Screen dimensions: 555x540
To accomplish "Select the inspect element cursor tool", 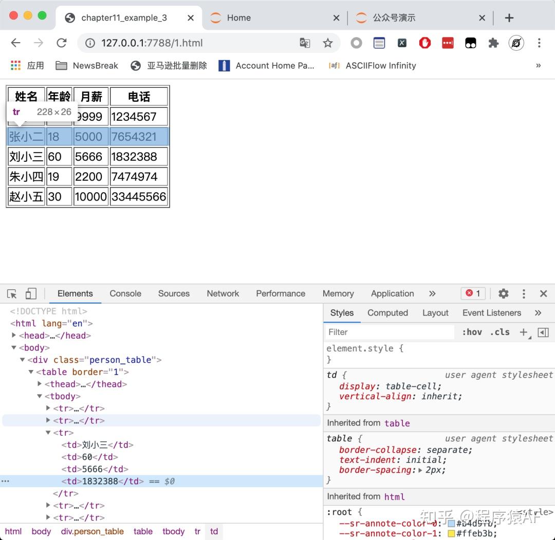I will pyautogui.click(x=11, y=293).
